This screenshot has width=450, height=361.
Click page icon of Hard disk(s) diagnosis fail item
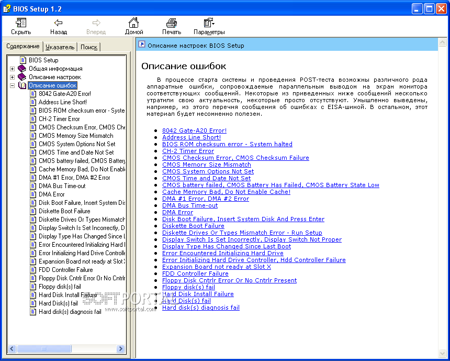click(33, 312)
